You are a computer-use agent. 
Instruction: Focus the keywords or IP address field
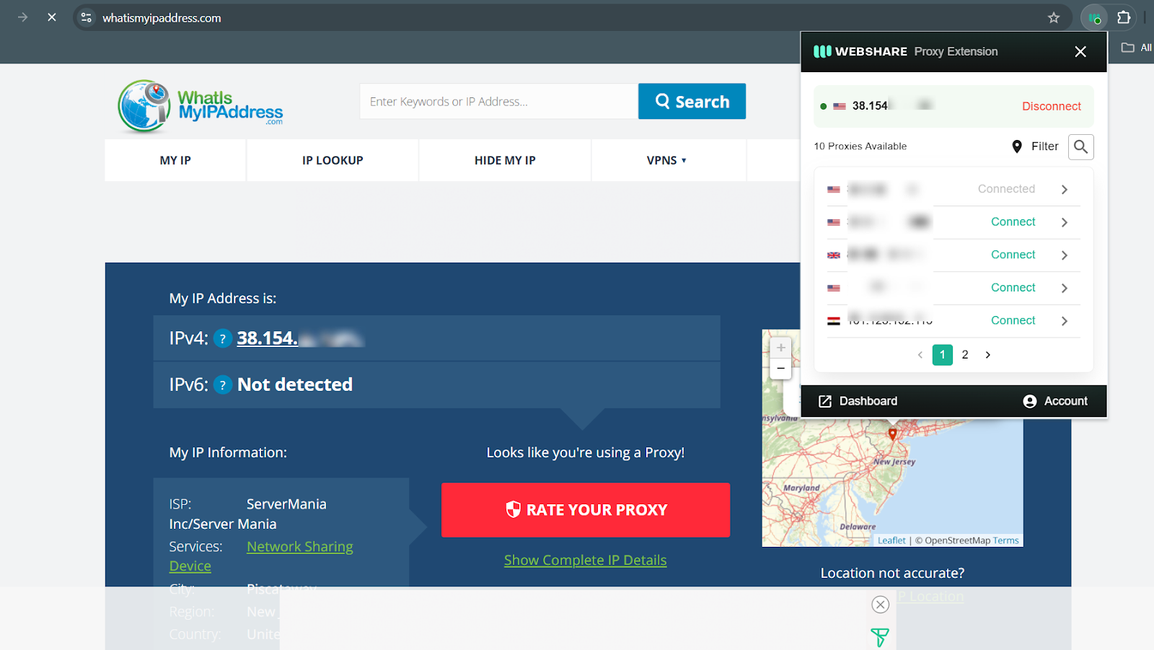point(499,101)
